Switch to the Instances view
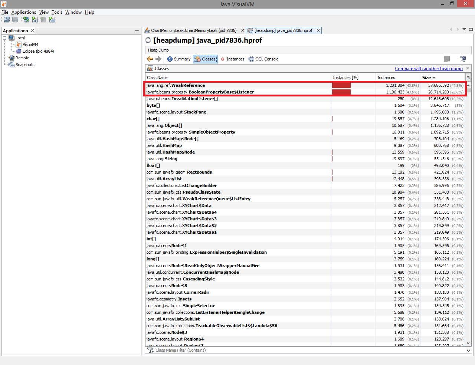Screen dimensions: 475x365 [x=233, y=59]
